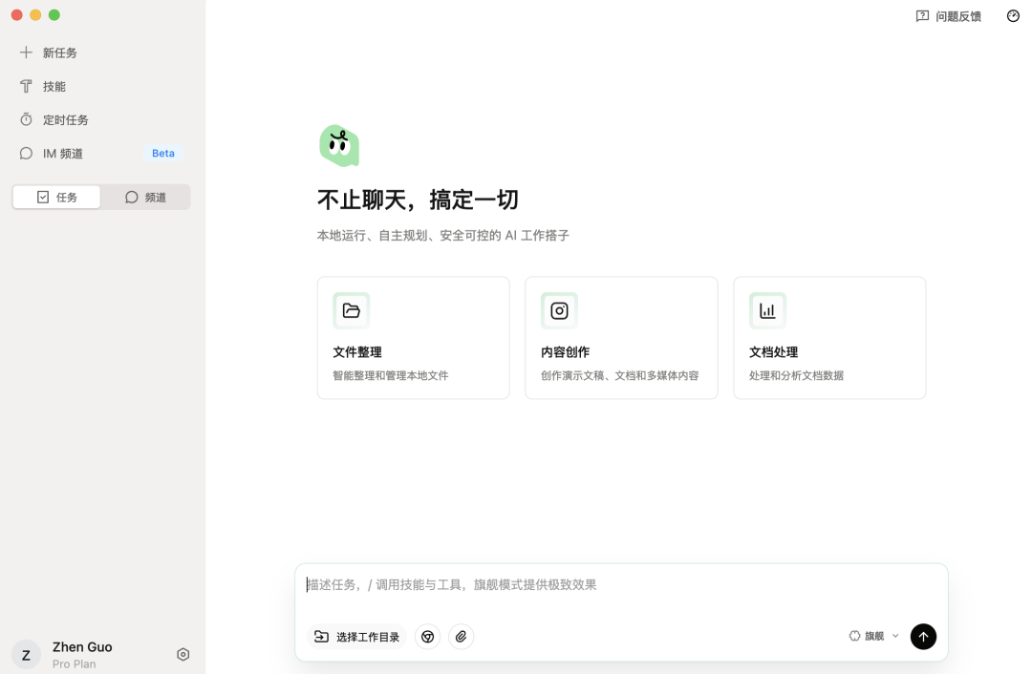Attach a file with the paperclip icon
1032x674 pixels.
(x=461, y=636)
